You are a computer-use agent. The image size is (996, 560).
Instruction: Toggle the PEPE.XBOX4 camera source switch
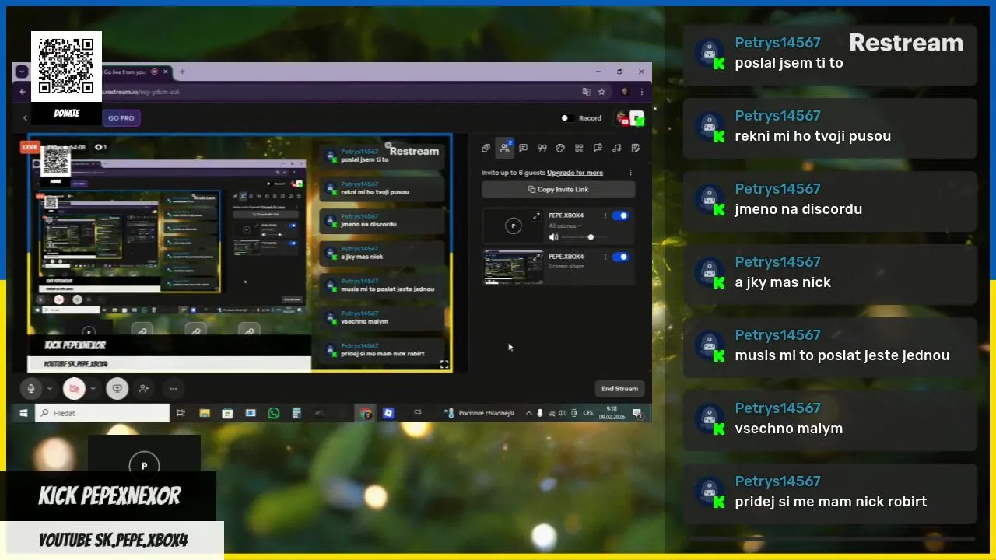[620, 215]
